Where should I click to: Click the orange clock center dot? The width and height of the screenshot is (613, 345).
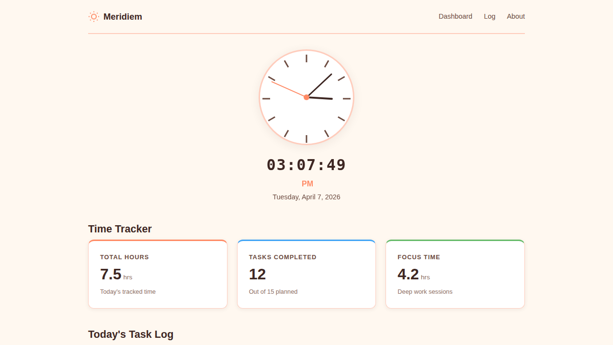306,97
